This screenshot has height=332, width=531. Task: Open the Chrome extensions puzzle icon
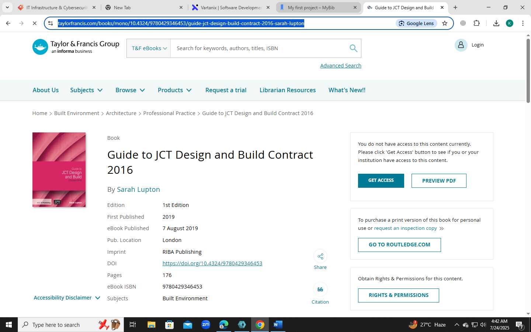tap(476, 23)
